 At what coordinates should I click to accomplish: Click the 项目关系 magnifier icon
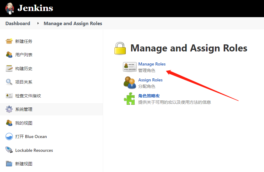click(9, 82)
